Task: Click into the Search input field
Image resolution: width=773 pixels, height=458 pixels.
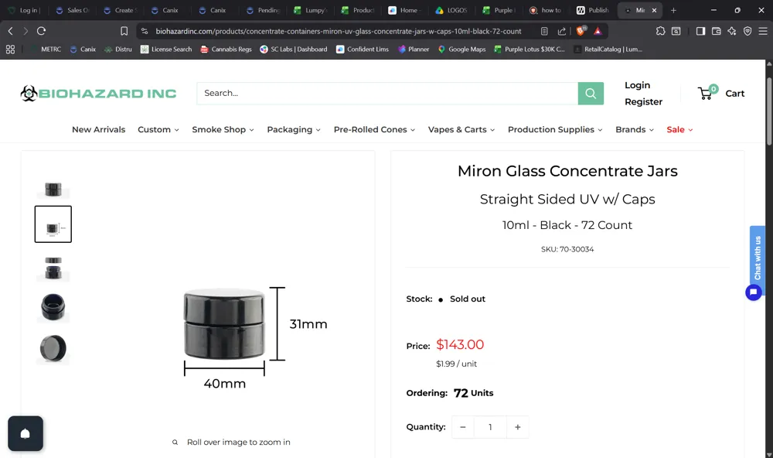Action: click(x=387, y=94)
